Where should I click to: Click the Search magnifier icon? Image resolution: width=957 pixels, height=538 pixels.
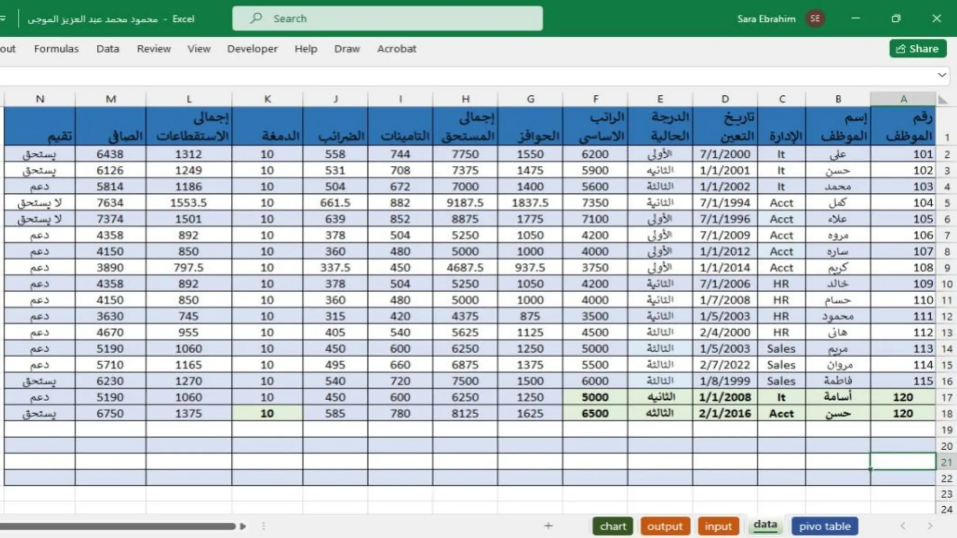256,18
